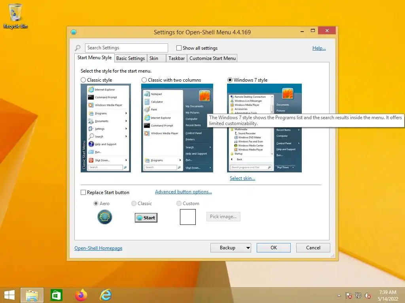Click the network tray icon
This screenshot has width=405, height=303.
tap(358, 296)
